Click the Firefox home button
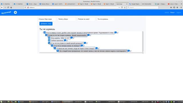The height and width of the screenshot is (103, 183). [11, 7]
